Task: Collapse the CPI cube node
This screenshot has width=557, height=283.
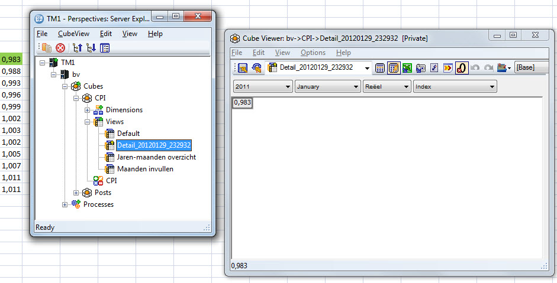Action: coord(76,98)
